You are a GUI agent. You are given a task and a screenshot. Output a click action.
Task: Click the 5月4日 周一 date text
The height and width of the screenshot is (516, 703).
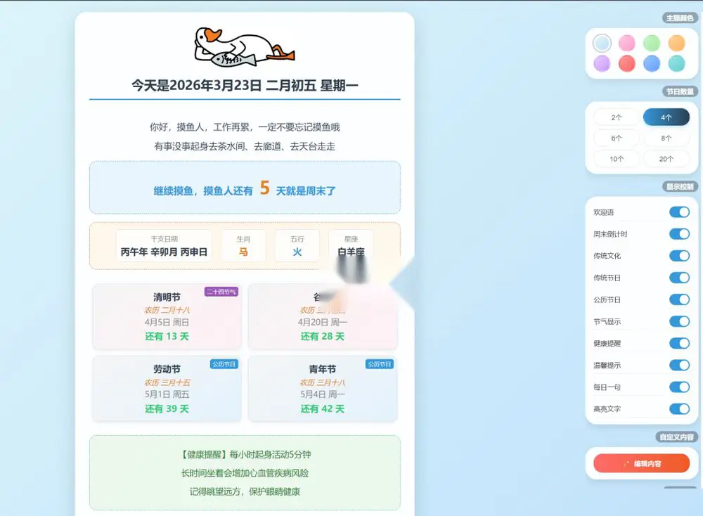pyautogui.click(x=323, y=394)
